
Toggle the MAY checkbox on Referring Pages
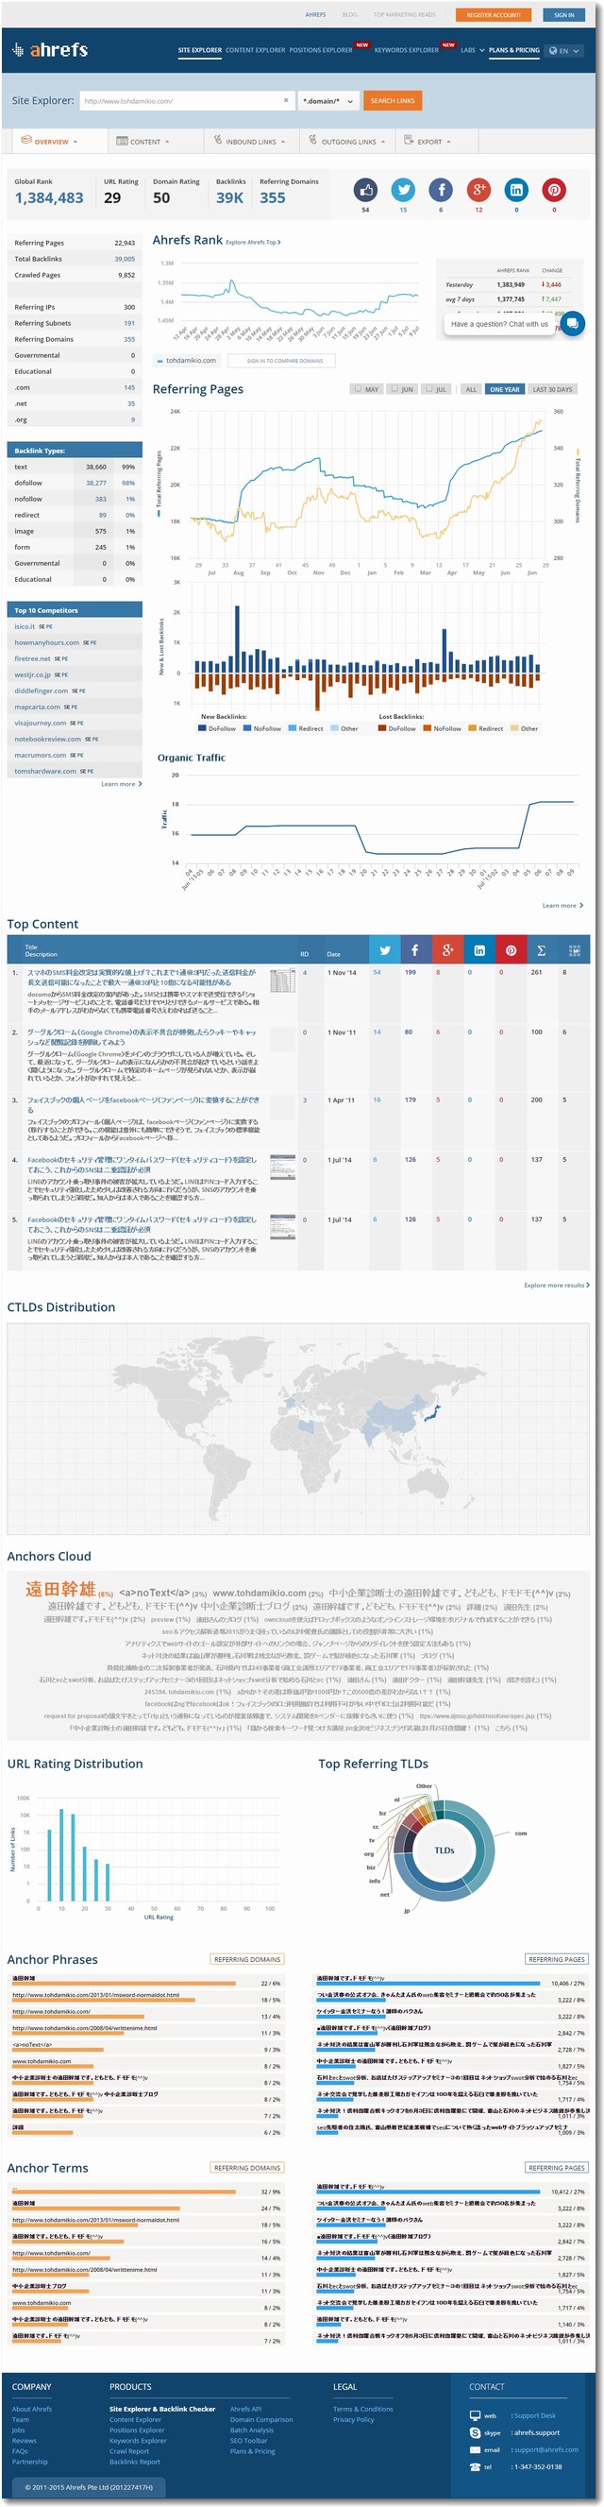[358, 389]
